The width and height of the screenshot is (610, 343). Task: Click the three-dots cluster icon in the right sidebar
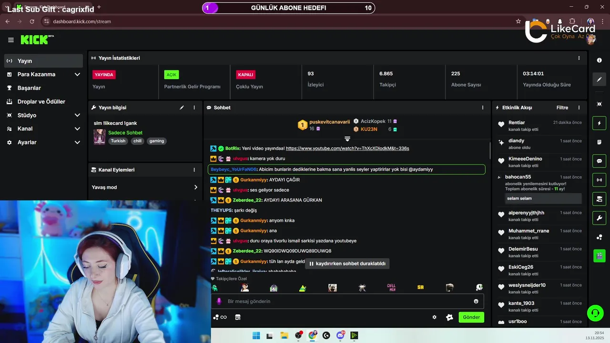[x=599, y=237]
